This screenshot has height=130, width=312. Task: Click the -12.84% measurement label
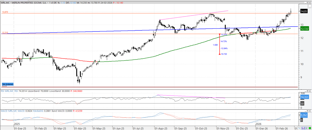pyautogui.click(x=224, y=48)
